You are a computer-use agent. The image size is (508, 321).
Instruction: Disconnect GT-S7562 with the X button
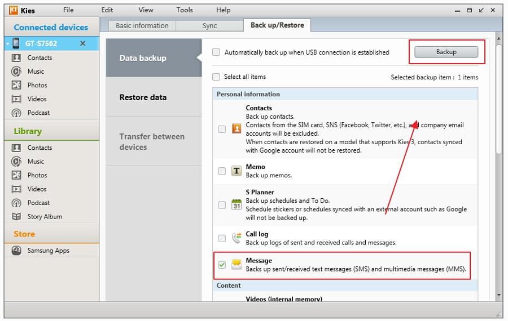83,43
